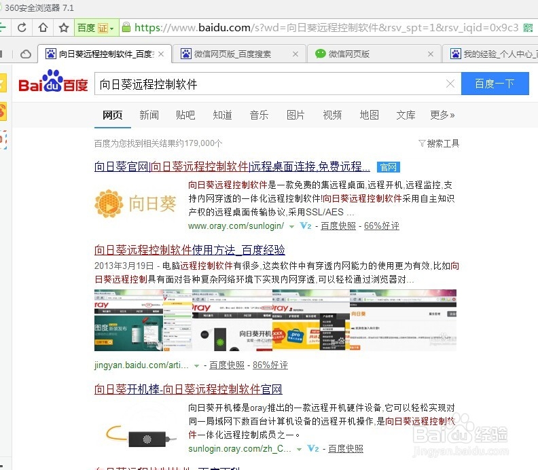This screenshot has height=470, width=538.
Task: Click the last light-colored 向日葵 thumbnail
Action: click(x=403, y=320)
